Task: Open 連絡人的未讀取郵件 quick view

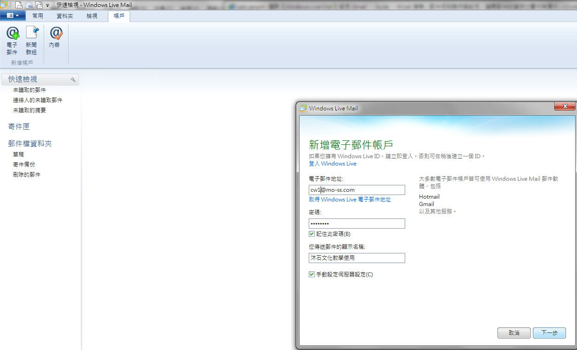Action: pyautogui.click(x=38, y=100)
